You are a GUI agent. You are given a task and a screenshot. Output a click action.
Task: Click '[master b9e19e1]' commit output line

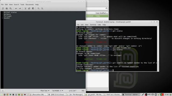click(107, 67)
